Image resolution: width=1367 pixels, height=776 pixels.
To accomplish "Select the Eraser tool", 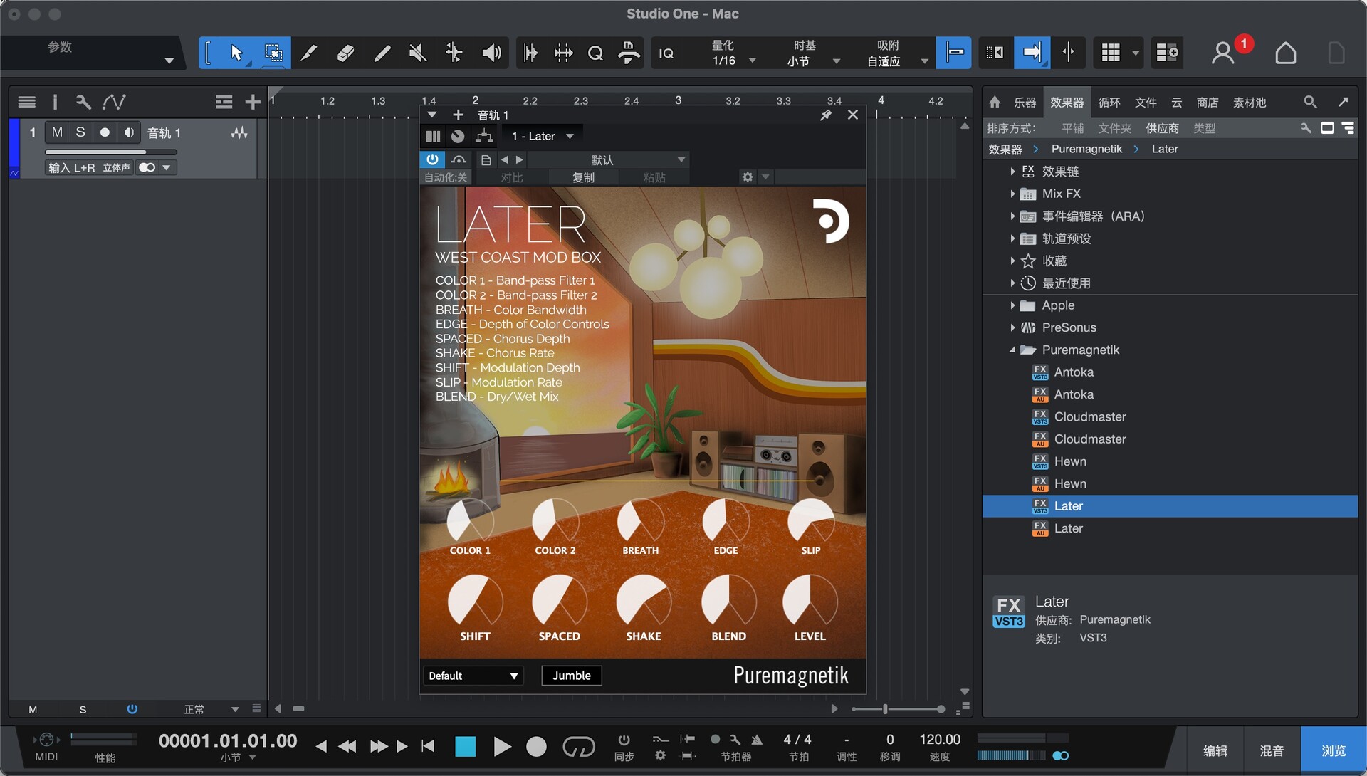I will pyautogui.click(x=345, y=53).
